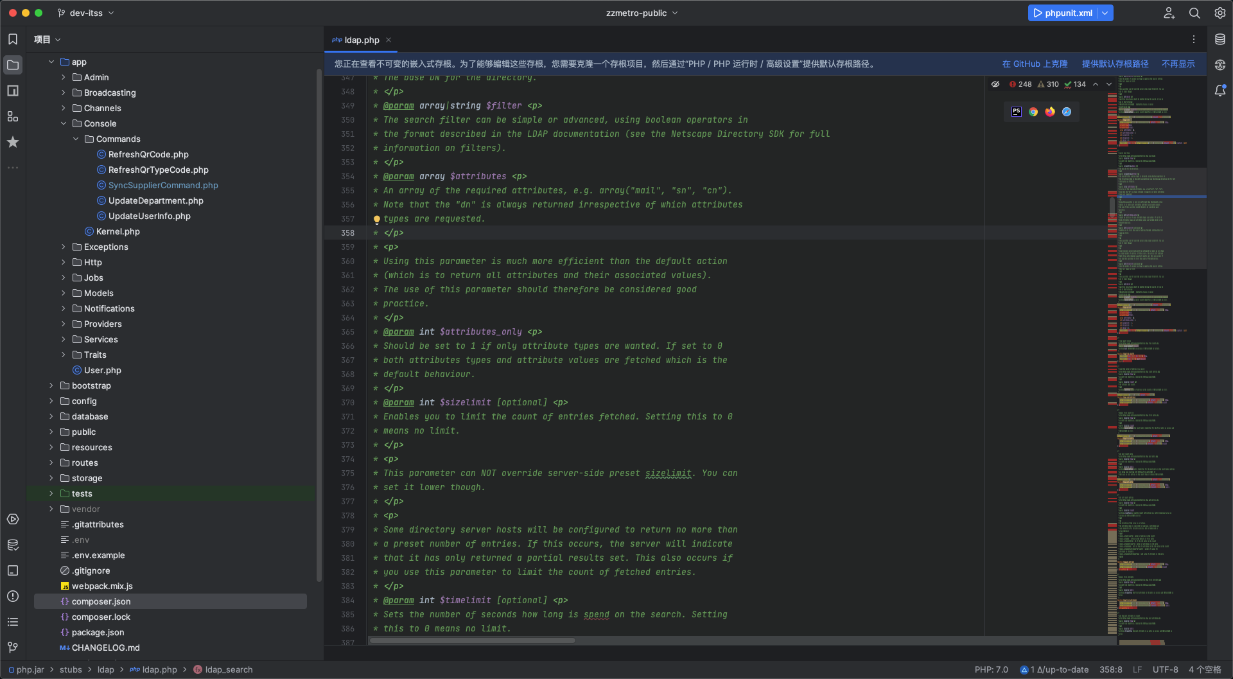
Task: Open the Project folder tool window
Action: [13, 65]
